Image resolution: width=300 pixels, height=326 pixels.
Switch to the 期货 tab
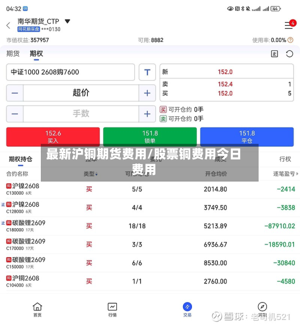coord(13,54)
